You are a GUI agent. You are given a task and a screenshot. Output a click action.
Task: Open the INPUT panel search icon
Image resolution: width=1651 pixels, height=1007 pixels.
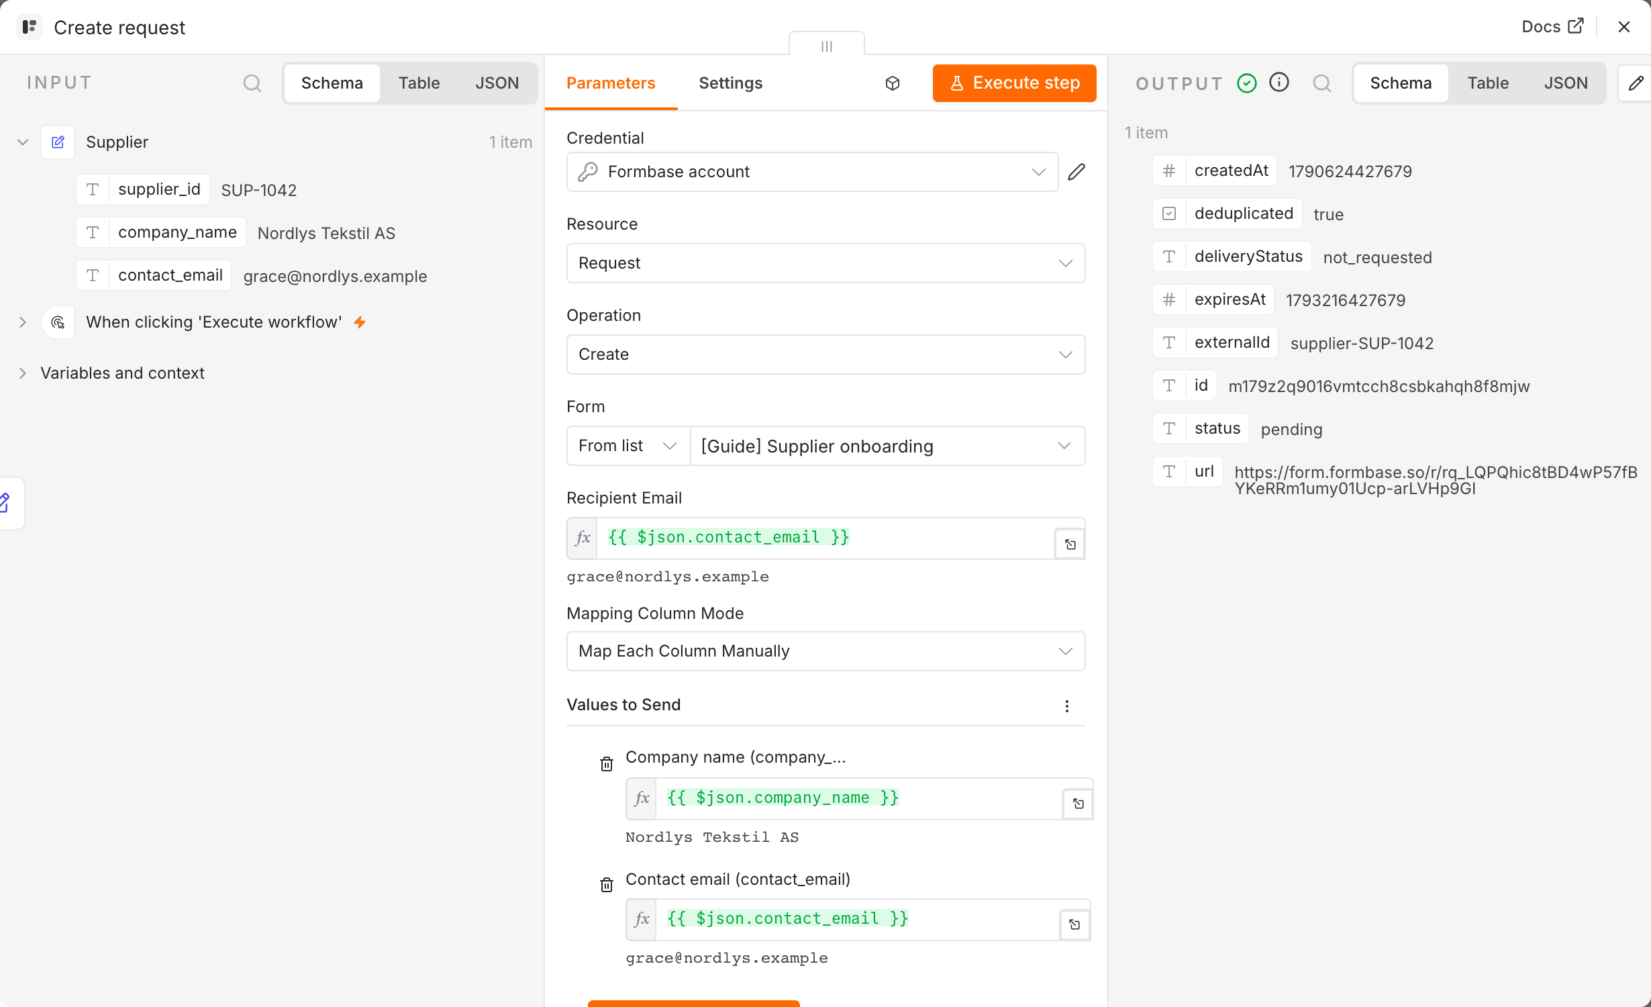[252, 83]
